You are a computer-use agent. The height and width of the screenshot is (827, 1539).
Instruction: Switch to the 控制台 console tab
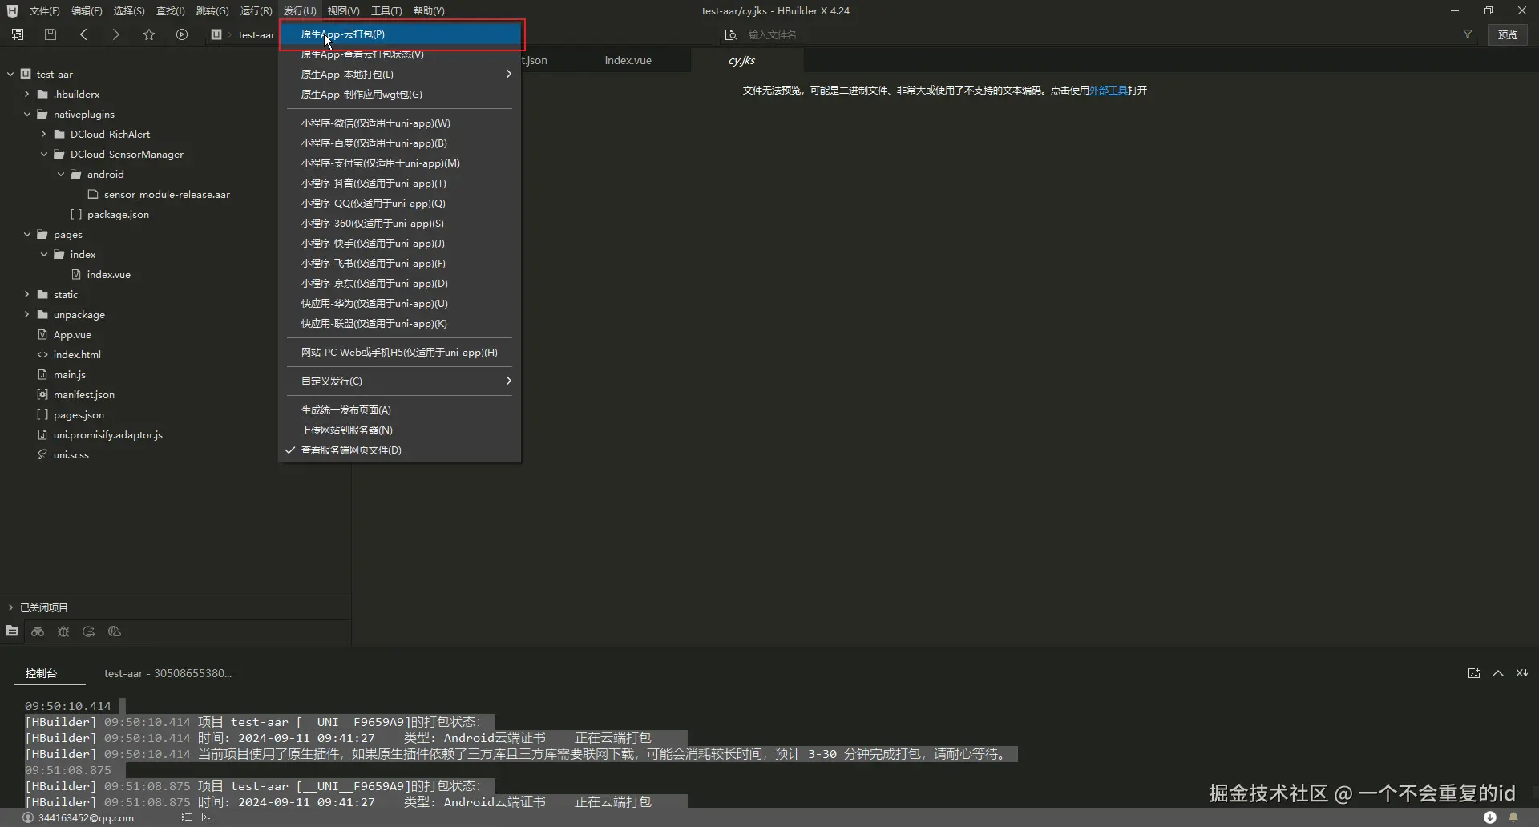pos(41,673)
